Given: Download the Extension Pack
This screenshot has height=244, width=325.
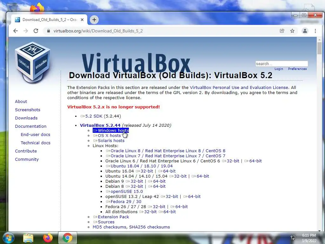Looking at the screenshot, I should tap(111, 217).
